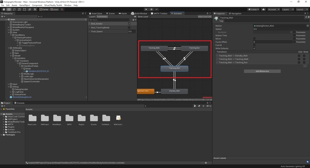
Task: Select the Rotate tool in toolbar
Action: coord(14,9)
